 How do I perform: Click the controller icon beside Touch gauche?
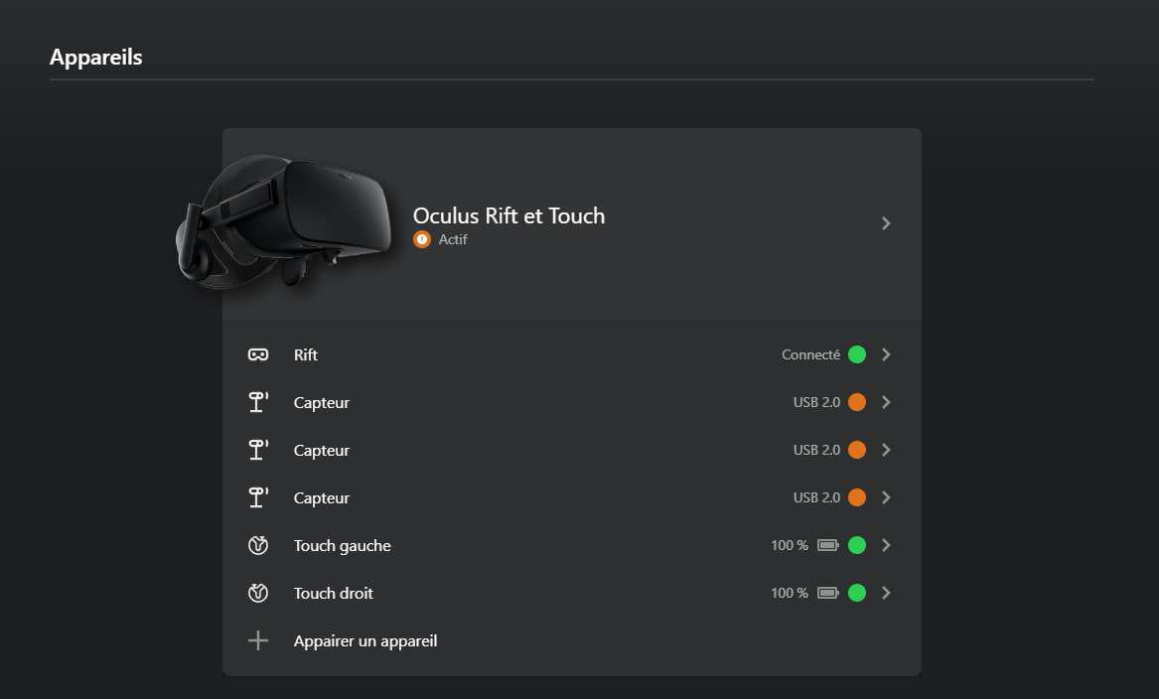258,545
